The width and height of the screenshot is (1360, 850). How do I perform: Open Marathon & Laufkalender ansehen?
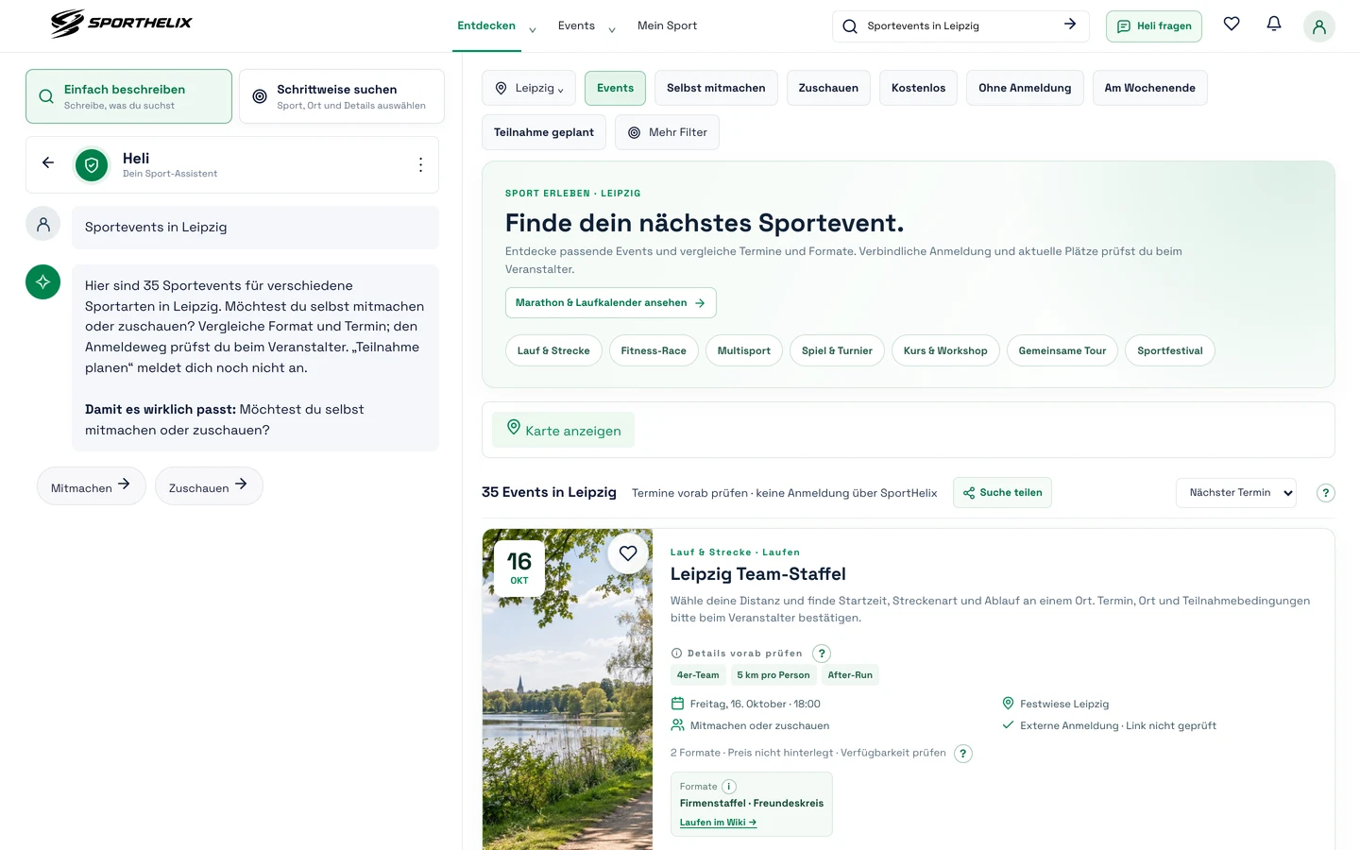(611, 303)
